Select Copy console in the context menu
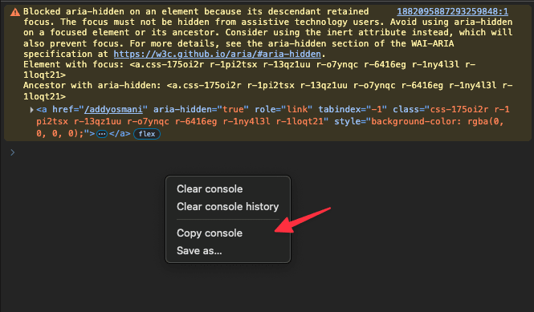This screenshot has height=312, width=534. click(210, 233)
